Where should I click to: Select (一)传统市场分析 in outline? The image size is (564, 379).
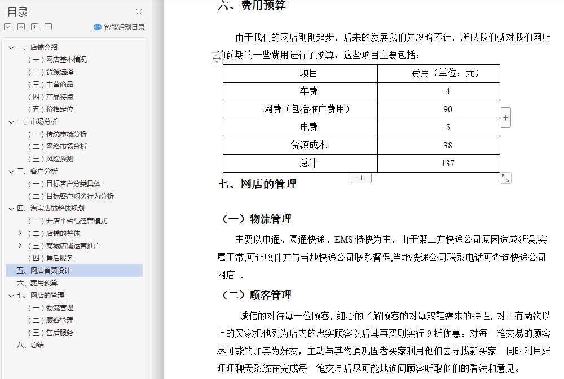pos(58,134)
